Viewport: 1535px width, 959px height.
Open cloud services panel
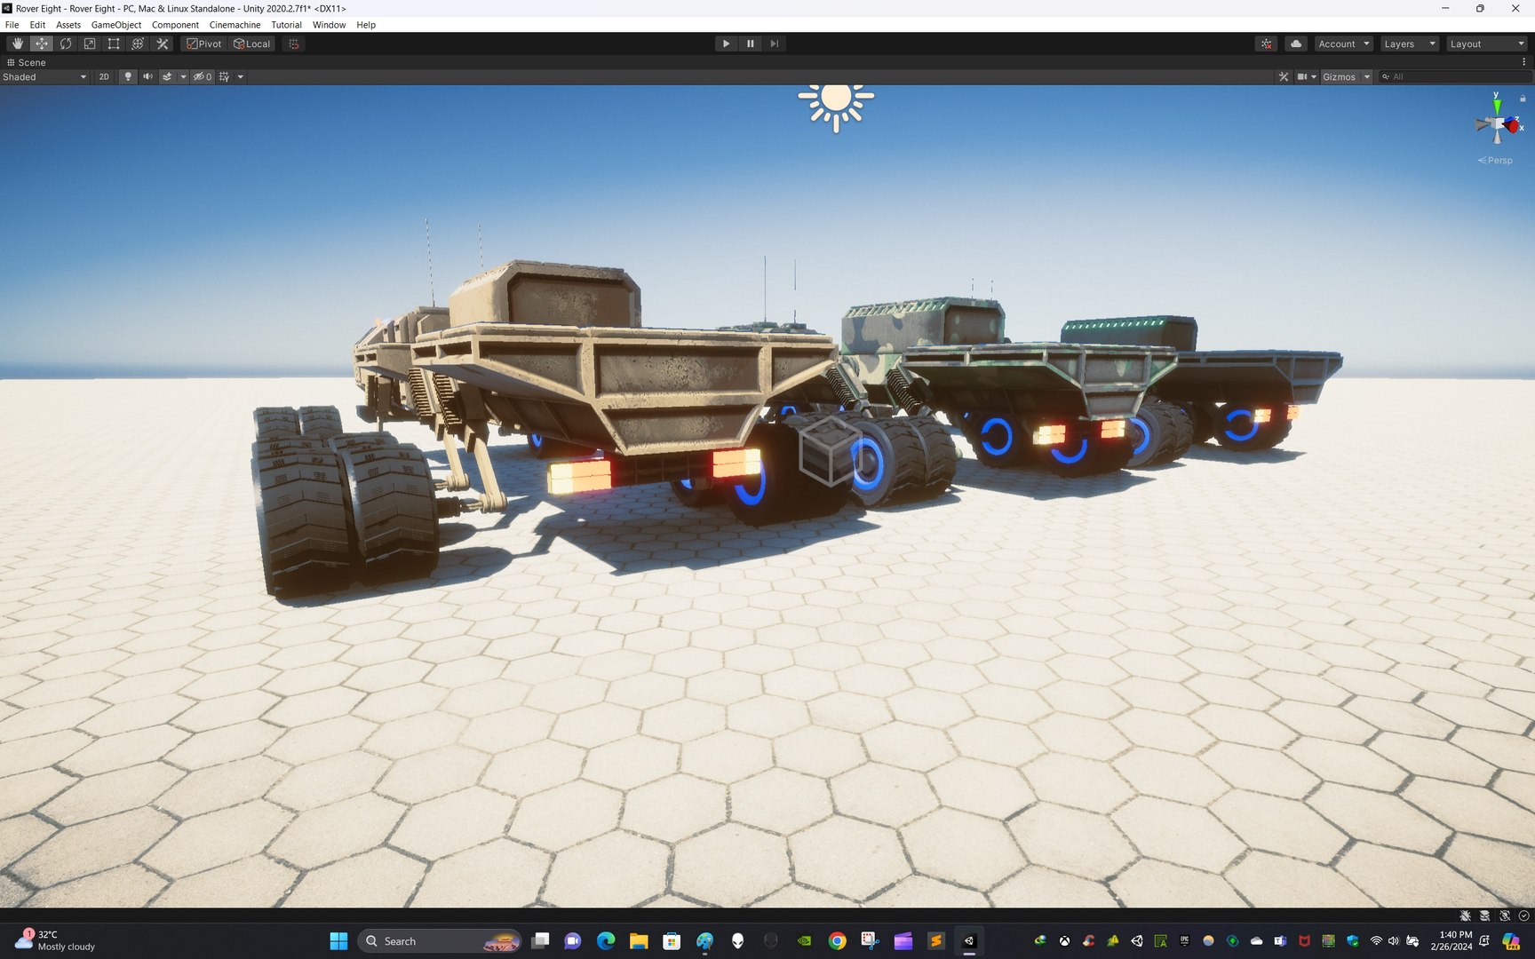click(x=1296, y=44)
